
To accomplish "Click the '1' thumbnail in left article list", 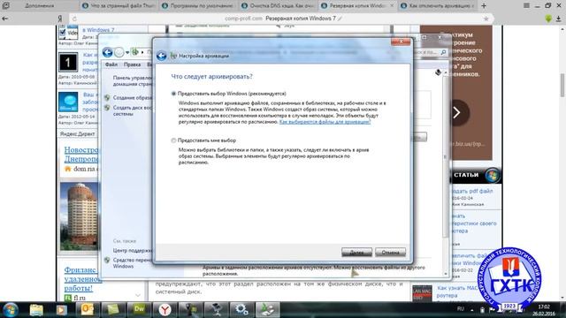I will coord(68,63).
